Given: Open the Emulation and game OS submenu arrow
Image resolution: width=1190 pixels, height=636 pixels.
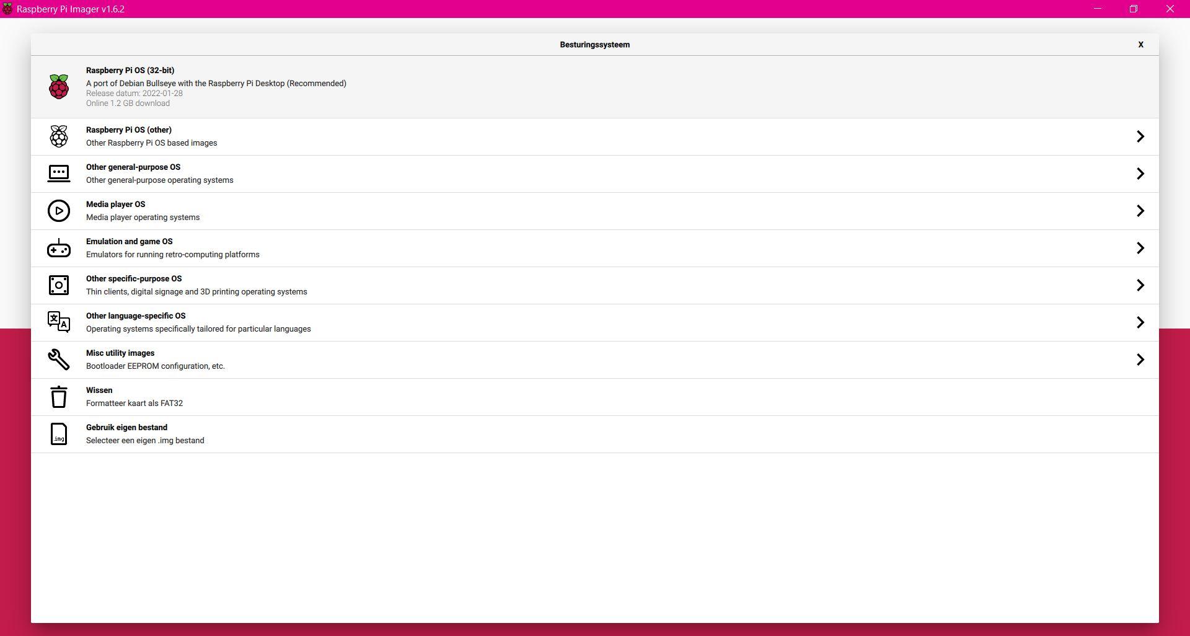Looking at the screenshot, I should (x=1140, y=248).
